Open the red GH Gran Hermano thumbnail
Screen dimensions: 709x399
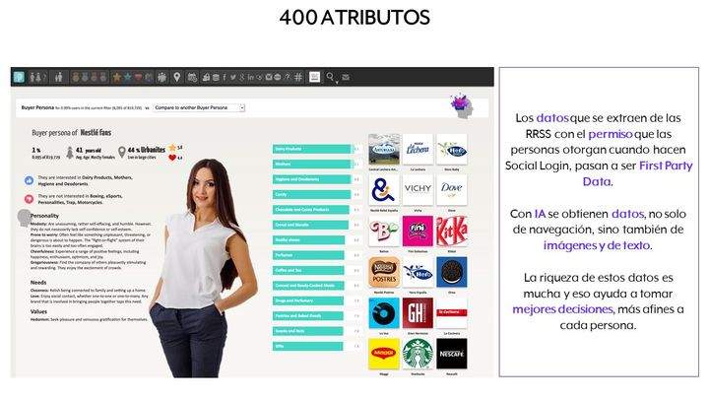(418, 313)
